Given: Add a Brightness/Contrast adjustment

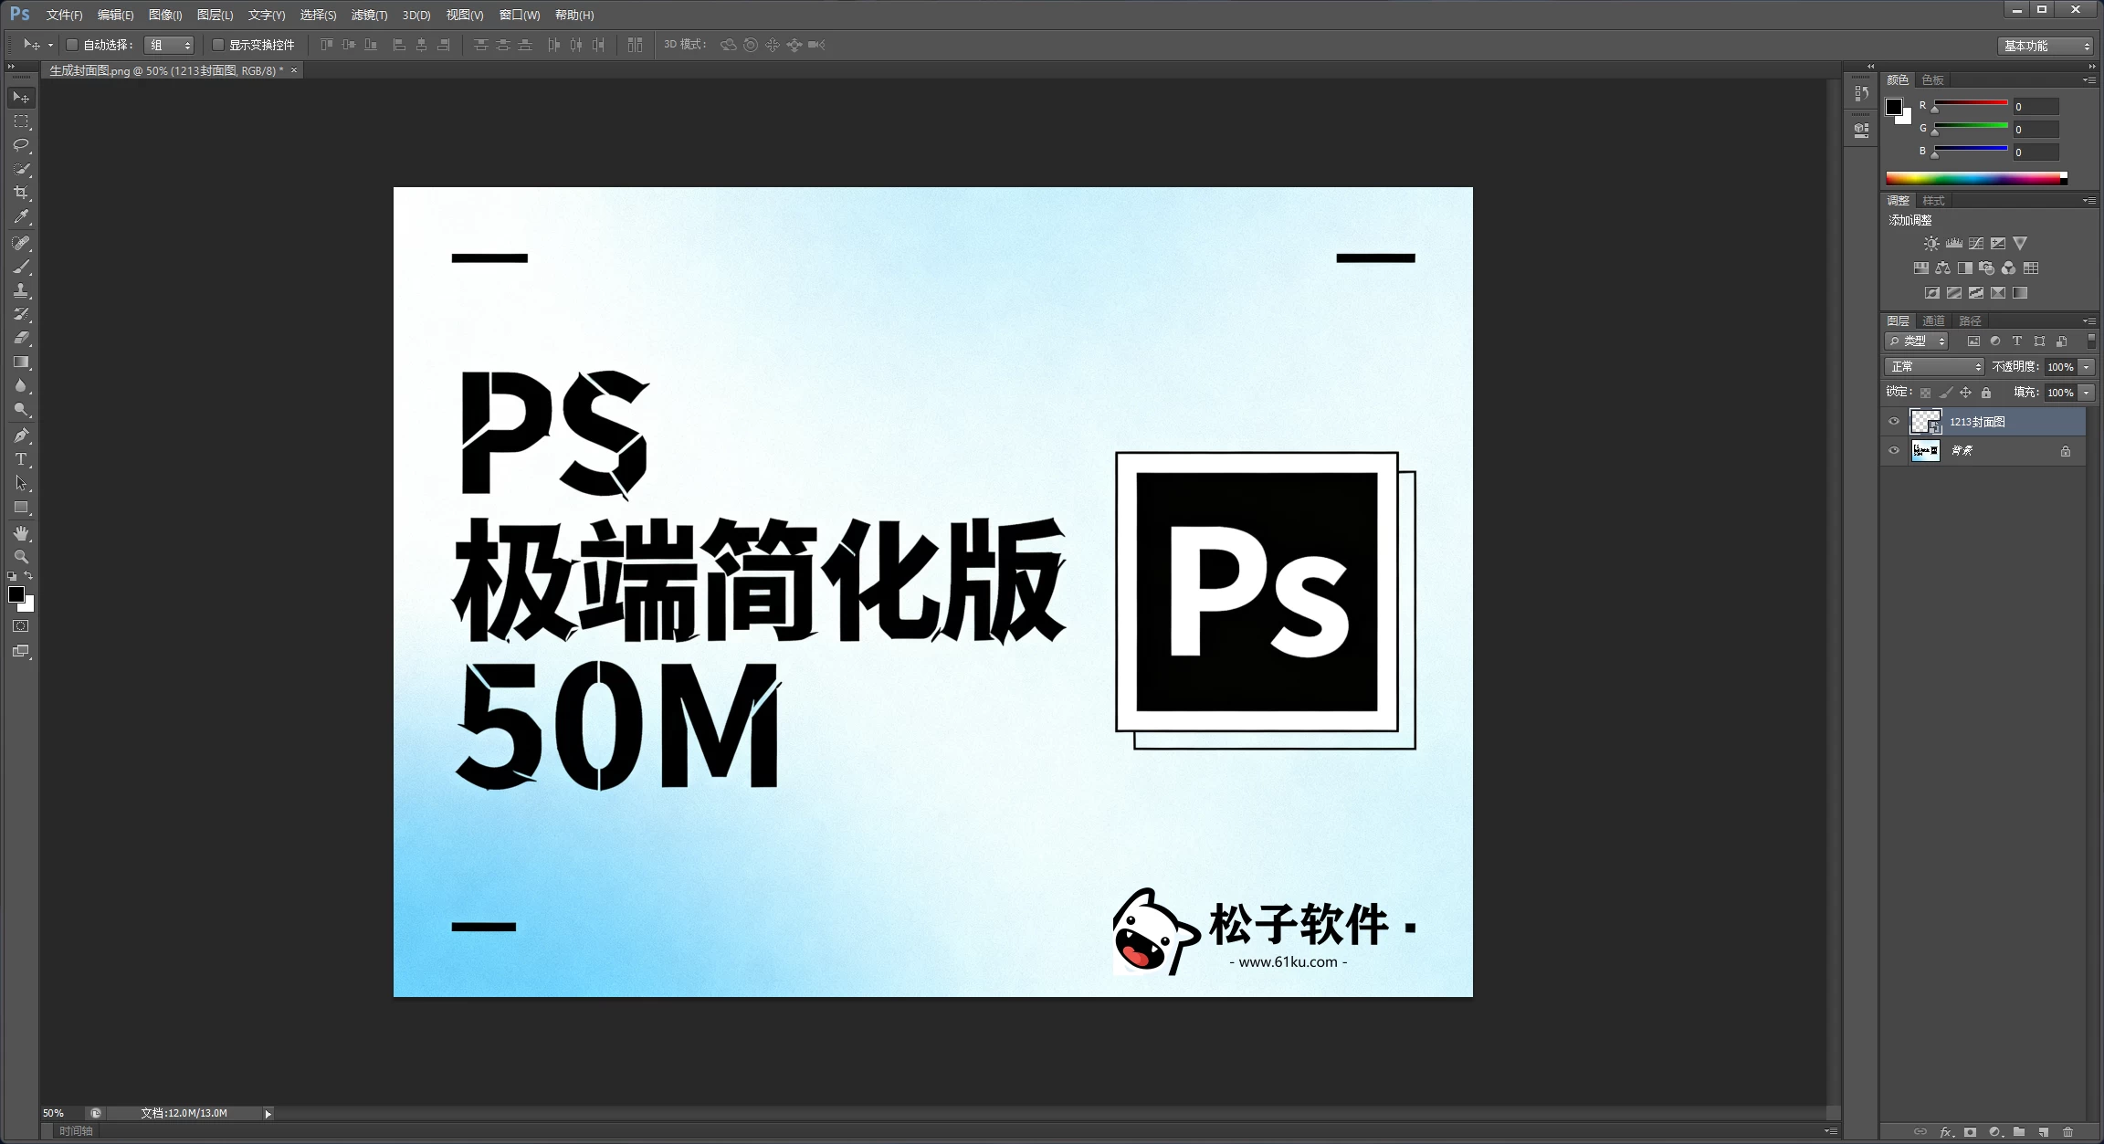Looking at the screenshot, I should pyautogui.click(x=1930, y=244).
